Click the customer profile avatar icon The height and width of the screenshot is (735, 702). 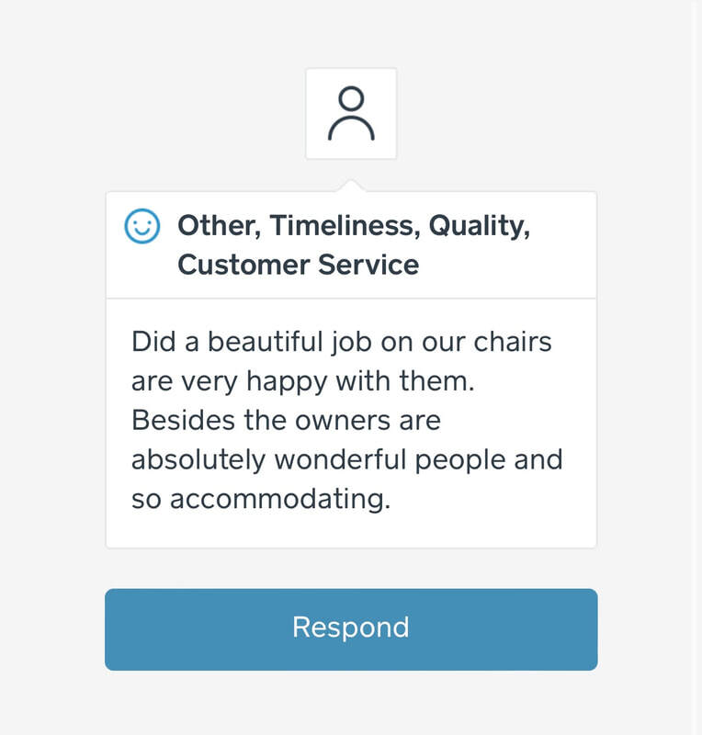[351, 113]
